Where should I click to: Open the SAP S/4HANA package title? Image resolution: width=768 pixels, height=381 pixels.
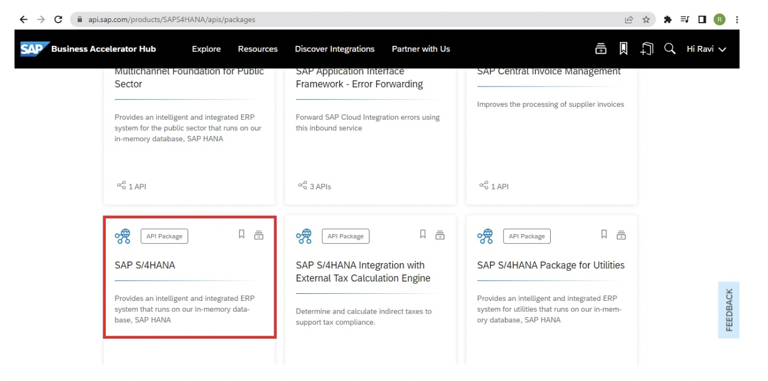point(145,265)
